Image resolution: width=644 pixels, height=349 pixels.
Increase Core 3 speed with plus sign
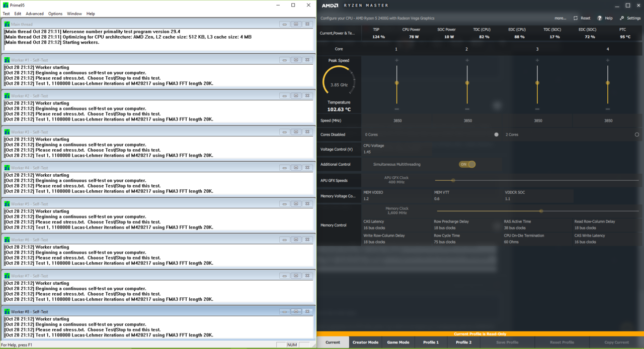(537, 60)
